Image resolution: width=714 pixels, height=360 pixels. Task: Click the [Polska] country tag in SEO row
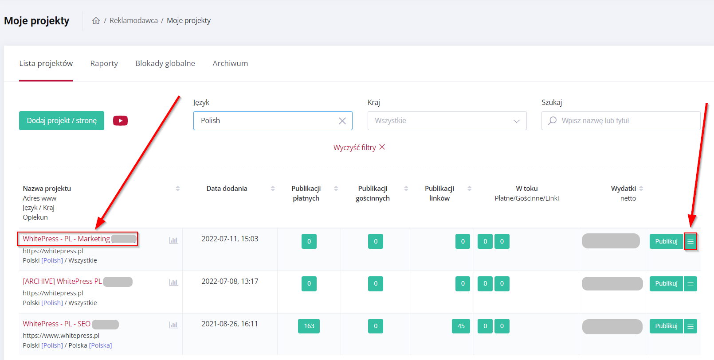coord(100,345)
